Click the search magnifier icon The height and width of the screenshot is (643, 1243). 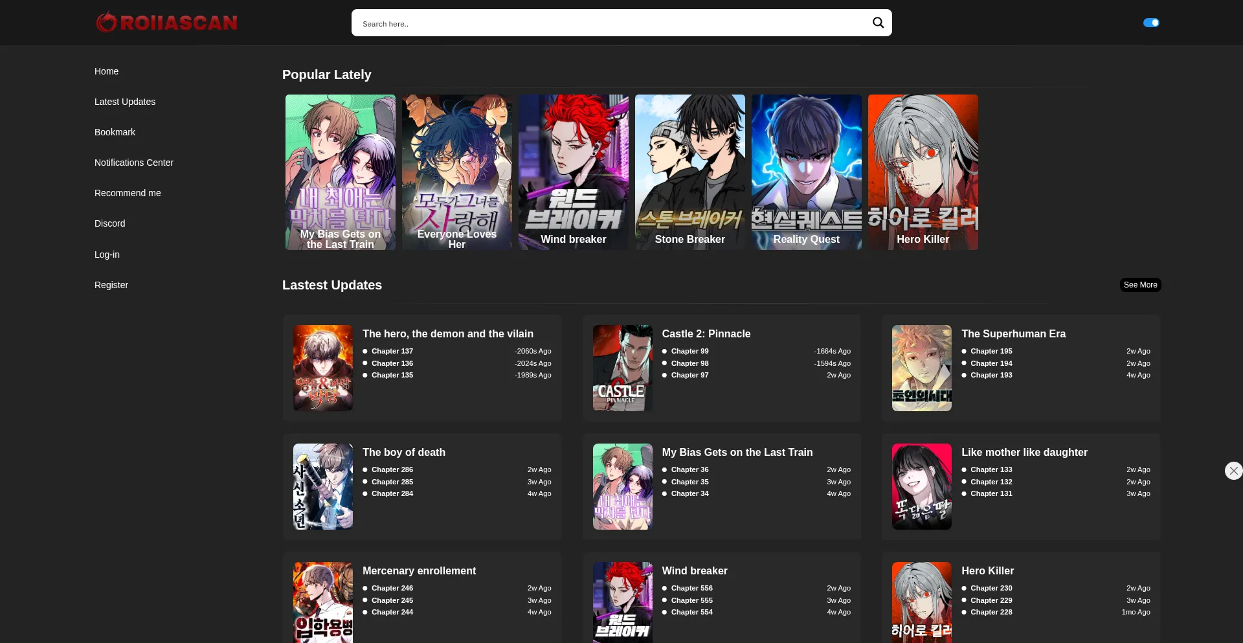pos(878,23)
